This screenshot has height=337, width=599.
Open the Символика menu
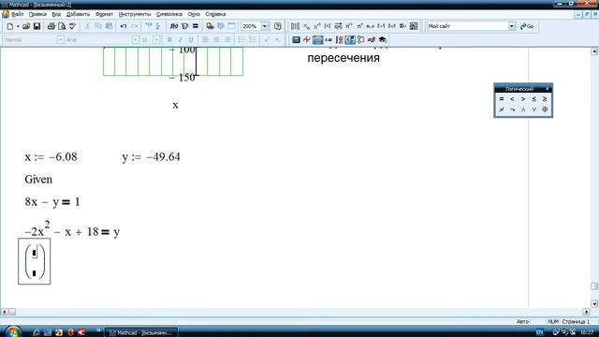168,14
